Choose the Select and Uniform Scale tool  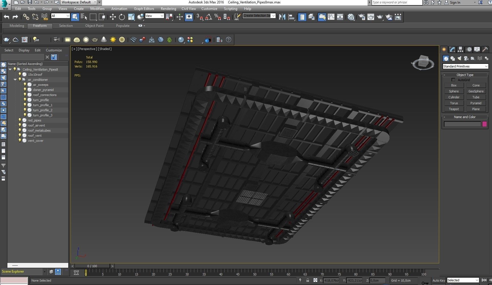131,17
